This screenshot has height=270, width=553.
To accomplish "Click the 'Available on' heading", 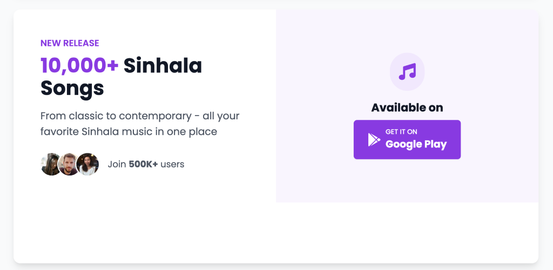I will [x=407, y=107].
